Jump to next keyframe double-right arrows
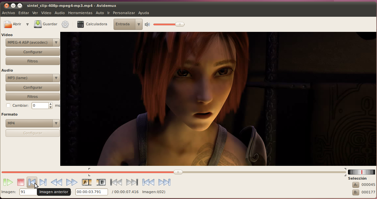Viewport: 377px width, 199px height. click(x=71, y=182)
